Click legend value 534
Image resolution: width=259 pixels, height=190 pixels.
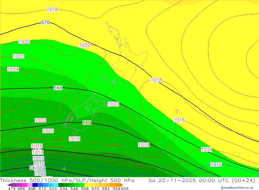click(x=63, y=188)
